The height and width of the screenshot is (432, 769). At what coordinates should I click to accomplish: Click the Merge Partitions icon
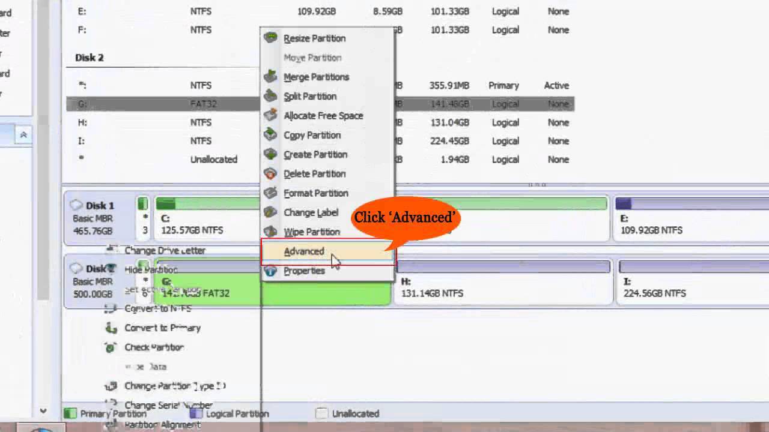(271, 77)
